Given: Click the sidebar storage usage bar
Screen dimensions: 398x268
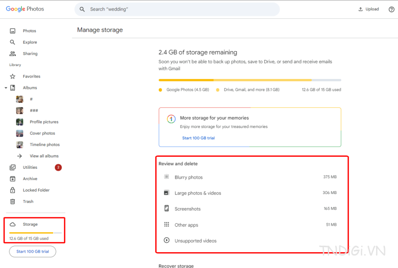Looking at the screenshot, I should tap(35, 233).
